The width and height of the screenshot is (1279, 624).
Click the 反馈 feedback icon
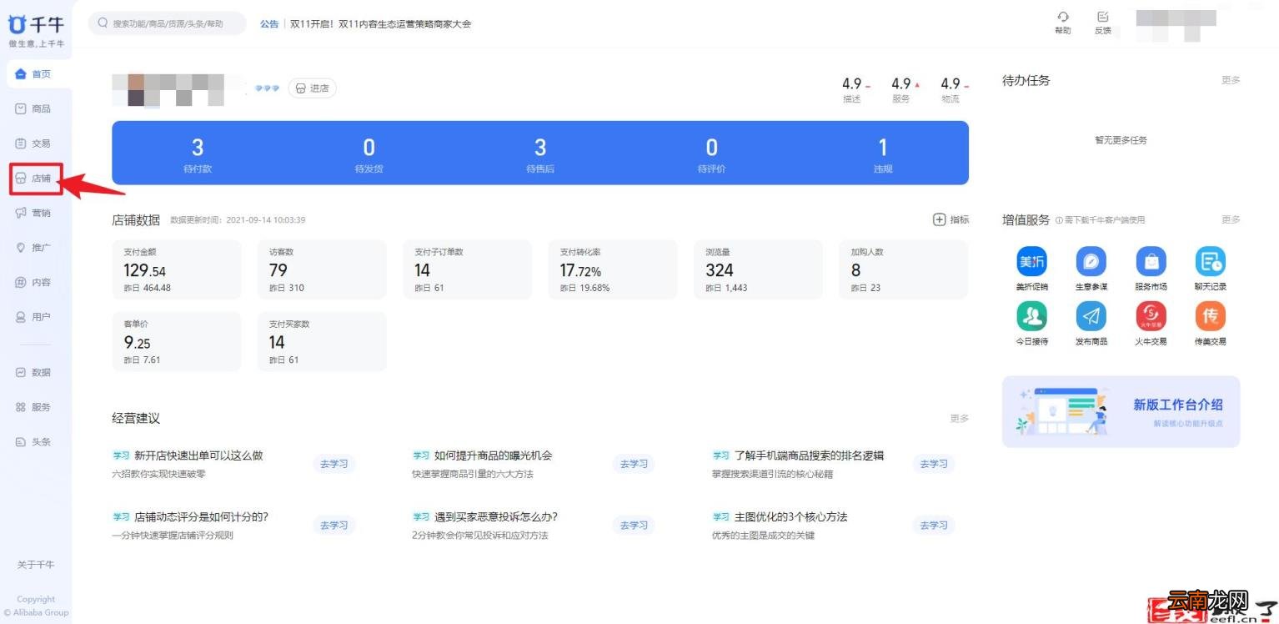click(x=1103, y=17)
